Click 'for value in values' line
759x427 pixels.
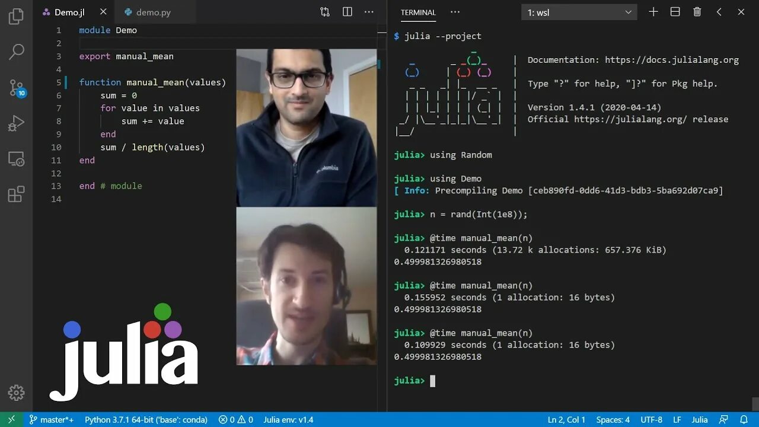coord(150,108)
